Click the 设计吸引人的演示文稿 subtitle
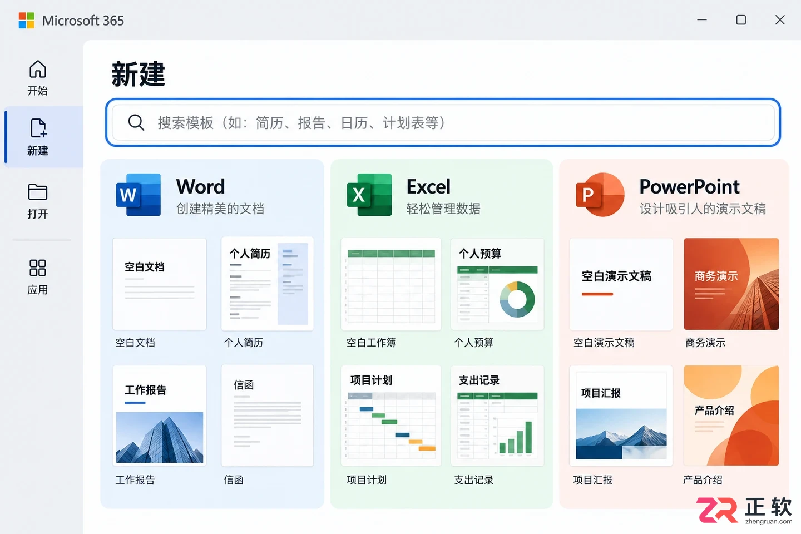The height and width of the screenshot is (534, 801). point(703,209)
